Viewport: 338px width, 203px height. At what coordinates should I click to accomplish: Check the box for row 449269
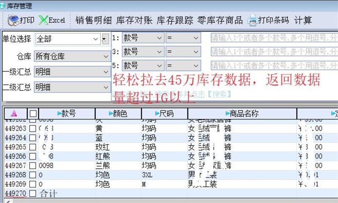33,184
